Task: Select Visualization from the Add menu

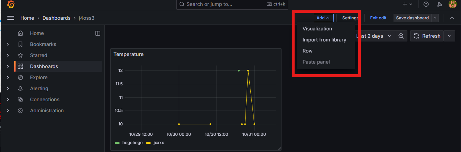Action: point(317,29)
